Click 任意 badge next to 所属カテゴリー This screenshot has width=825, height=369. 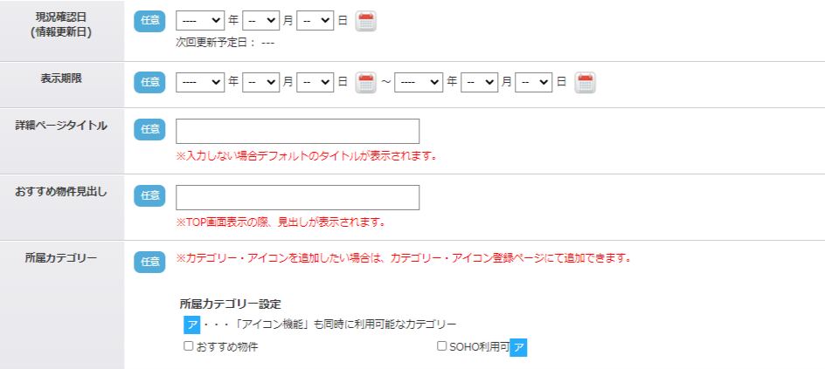[149, 260]
